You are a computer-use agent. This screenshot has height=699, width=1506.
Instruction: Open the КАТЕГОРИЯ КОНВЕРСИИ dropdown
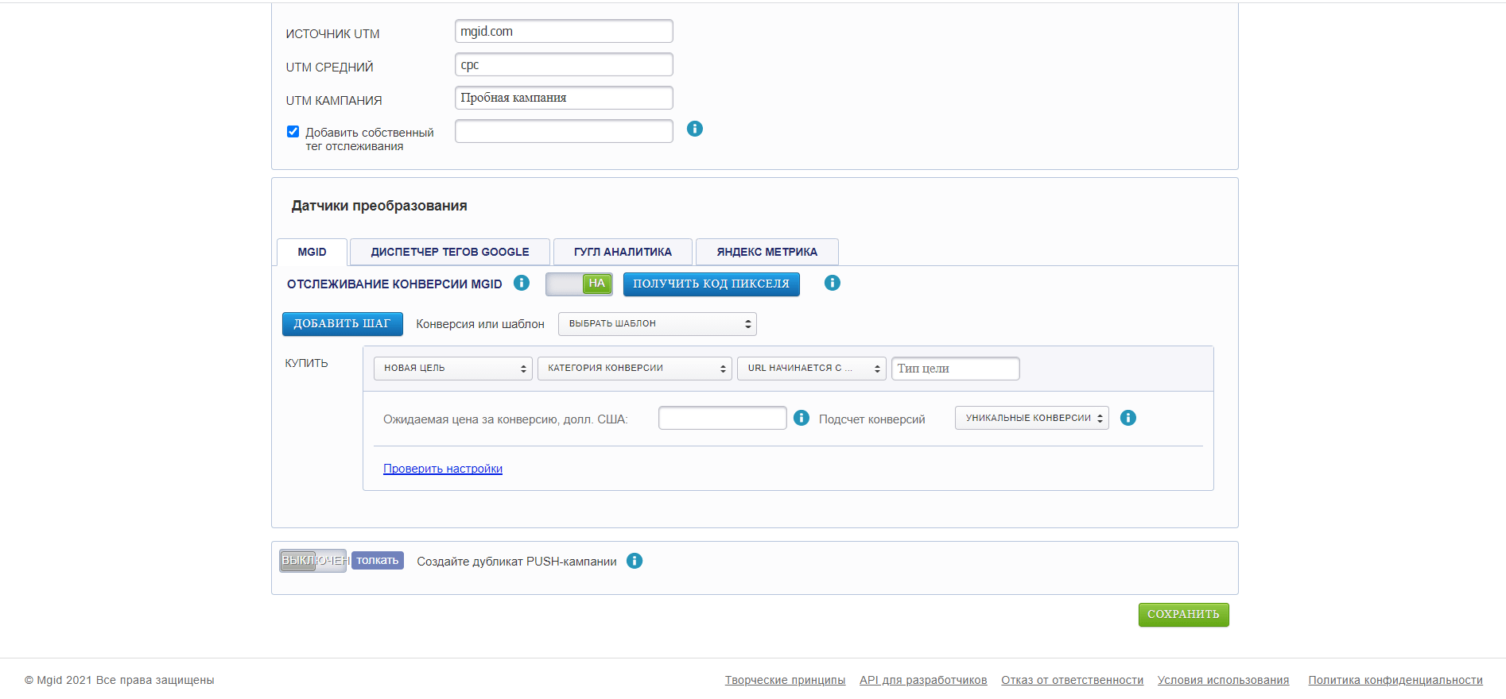coord(634,369)
